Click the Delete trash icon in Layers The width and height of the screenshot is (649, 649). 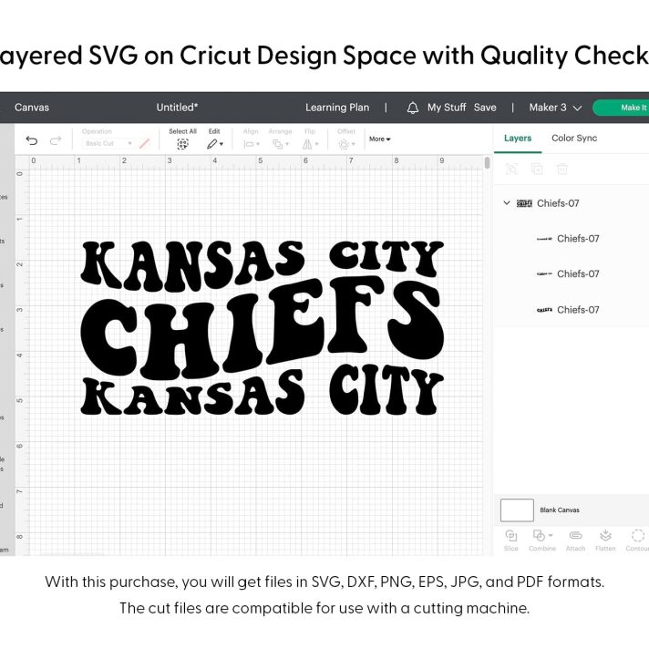pos(562,169)
